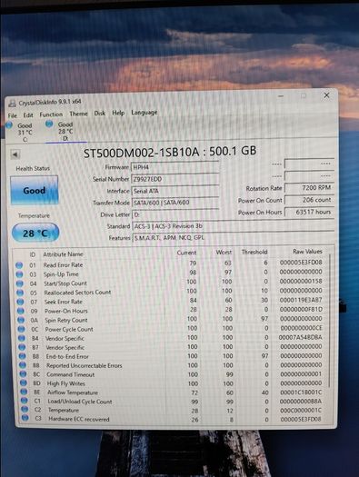
Task: Select the Seek Error Rate attribute name
Action: pos(64,302)
